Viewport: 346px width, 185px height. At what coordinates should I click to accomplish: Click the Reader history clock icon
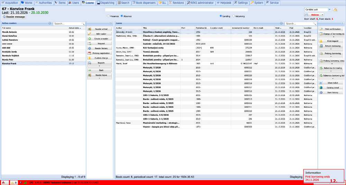90,48
